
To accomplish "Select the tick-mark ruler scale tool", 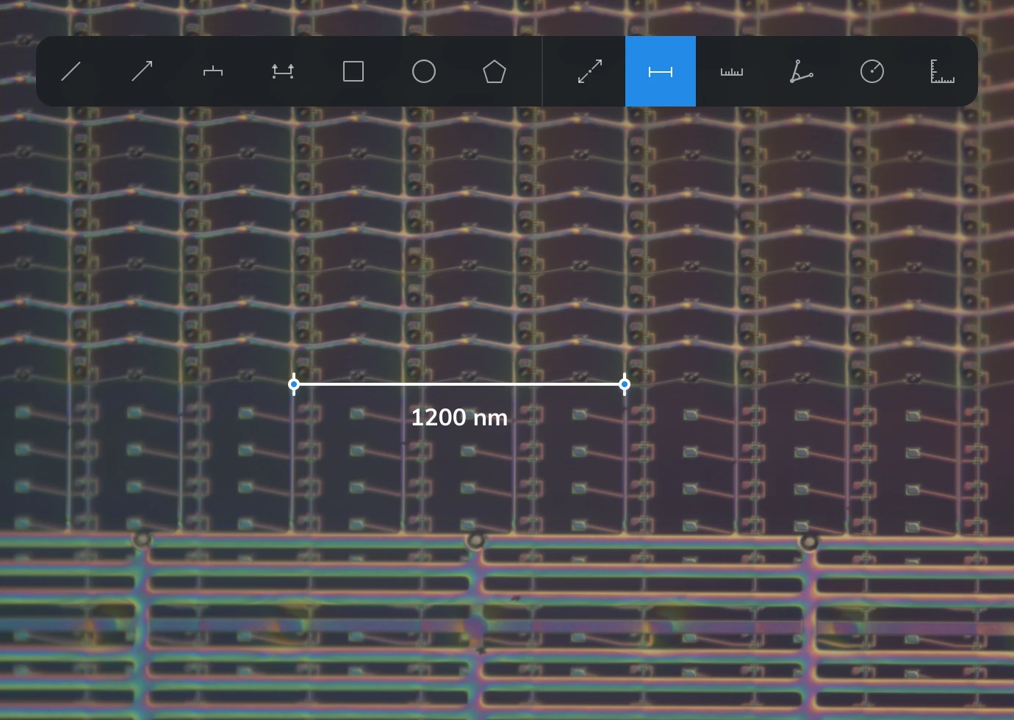I will pos(731,71).
